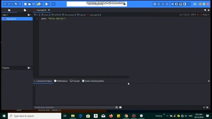Click the Documents breadcrumb folder
Image resolution: width=212 pixels, height=119 pixels.
point(68,15)
